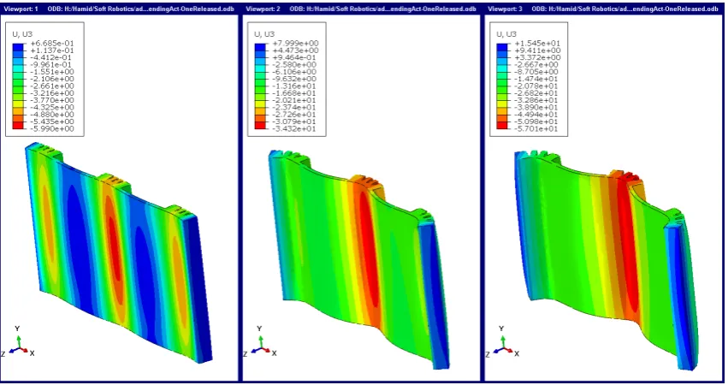
Task: Click the X axis label of Viewport 2 triad
Action: click(275, 353)
